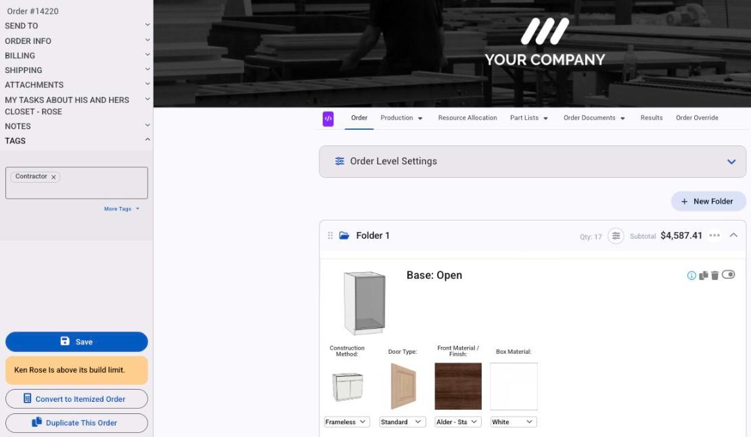Open the Standard door type dropdown
Image resolution: width=751 pixels, height=437 pixels.
tap(401, 422)
